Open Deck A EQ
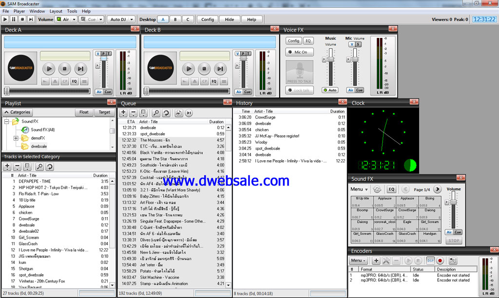499x298 pixels. (74, 81)
